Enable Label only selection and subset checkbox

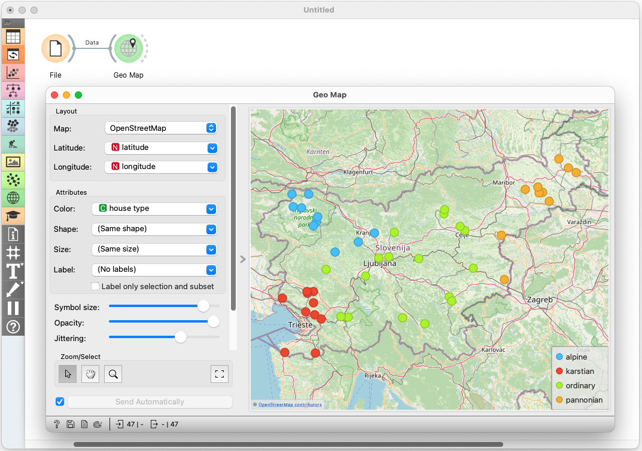tap(95, 286)
